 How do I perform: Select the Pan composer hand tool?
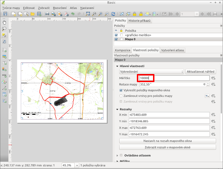coord(4,22)
